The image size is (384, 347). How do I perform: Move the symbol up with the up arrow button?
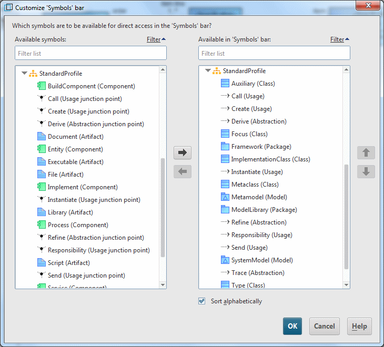point(366,152)
